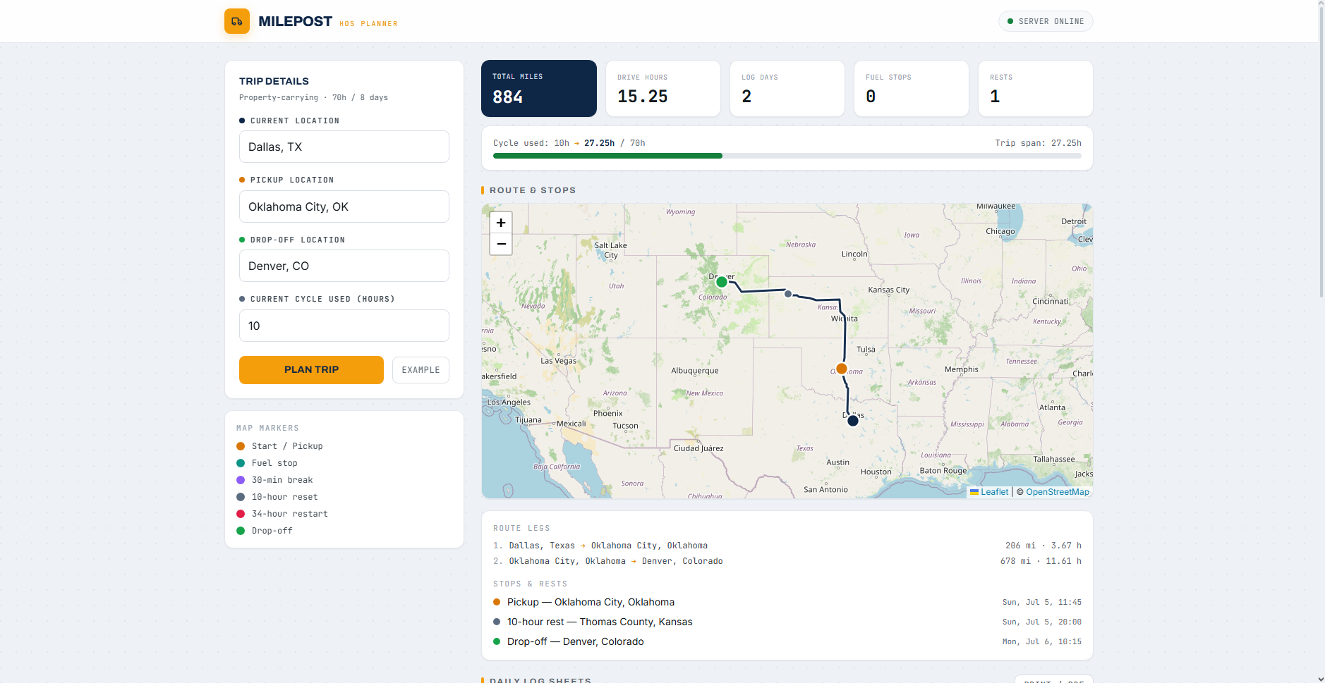Click the cycle used progress bar
The height and width of the screenshot is (683, 1325).
point(787,156)
